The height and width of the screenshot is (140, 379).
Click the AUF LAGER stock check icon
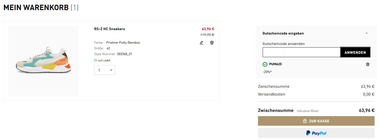tap(95, 61)
